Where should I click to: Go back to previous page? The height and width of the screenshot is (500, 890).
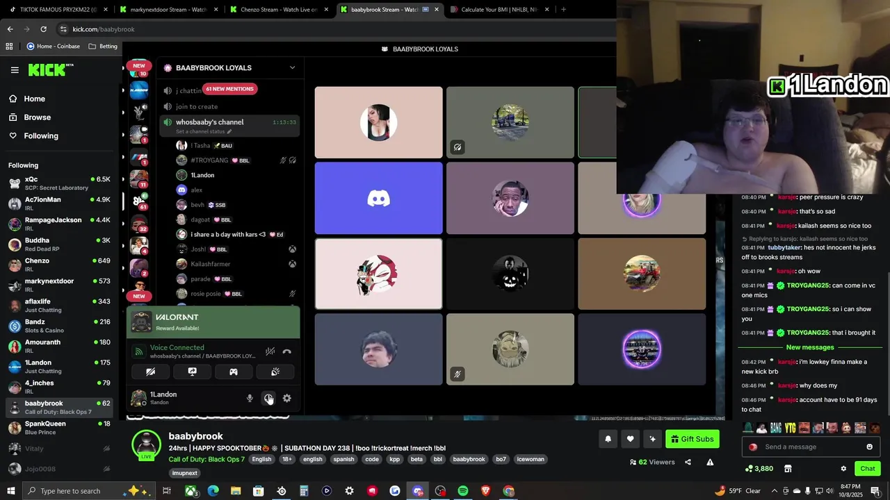[10, 29]
